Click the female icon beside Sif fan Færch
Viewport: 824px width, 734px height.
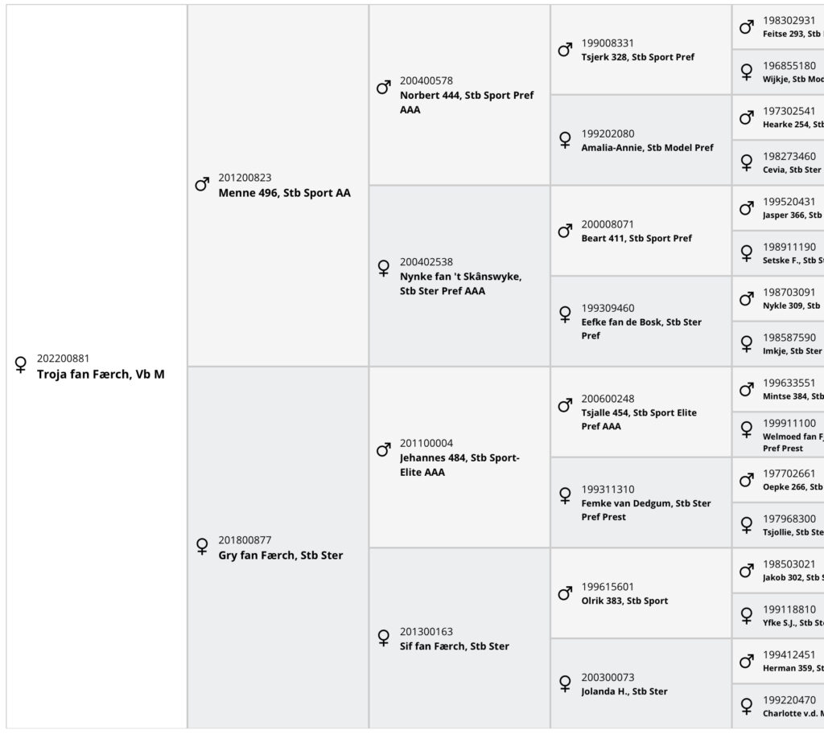point(383,638)
